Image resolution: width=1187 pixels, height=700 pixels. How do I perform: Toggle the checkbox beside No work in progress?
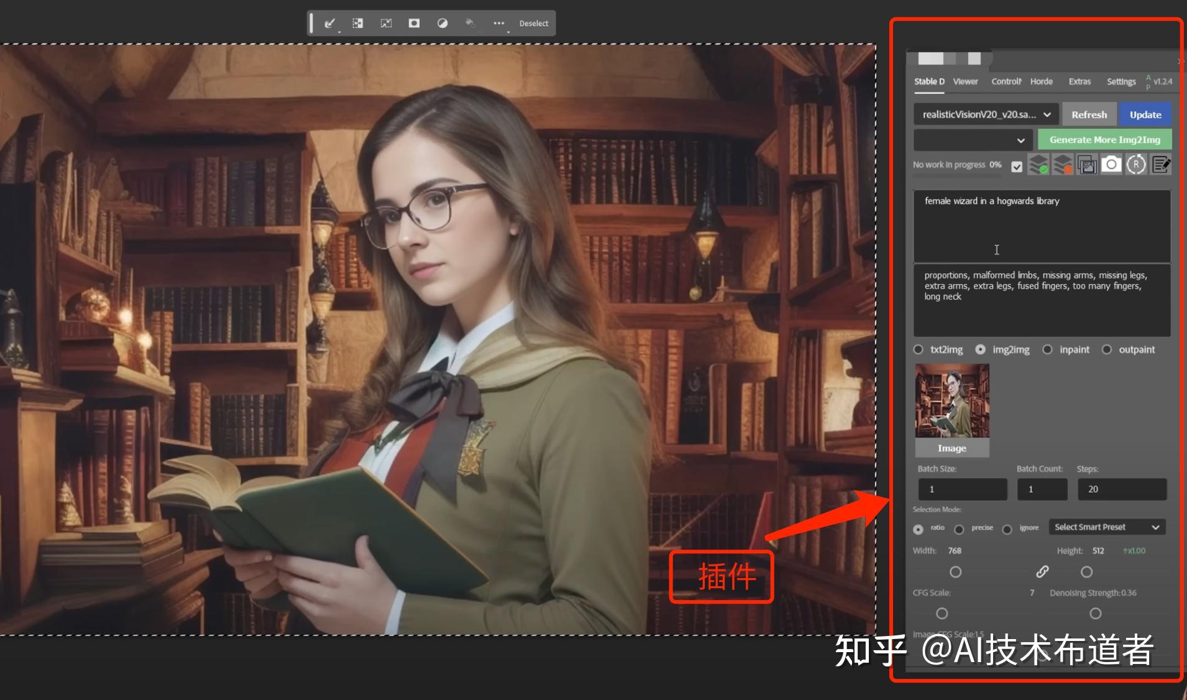coord(1017,165)
